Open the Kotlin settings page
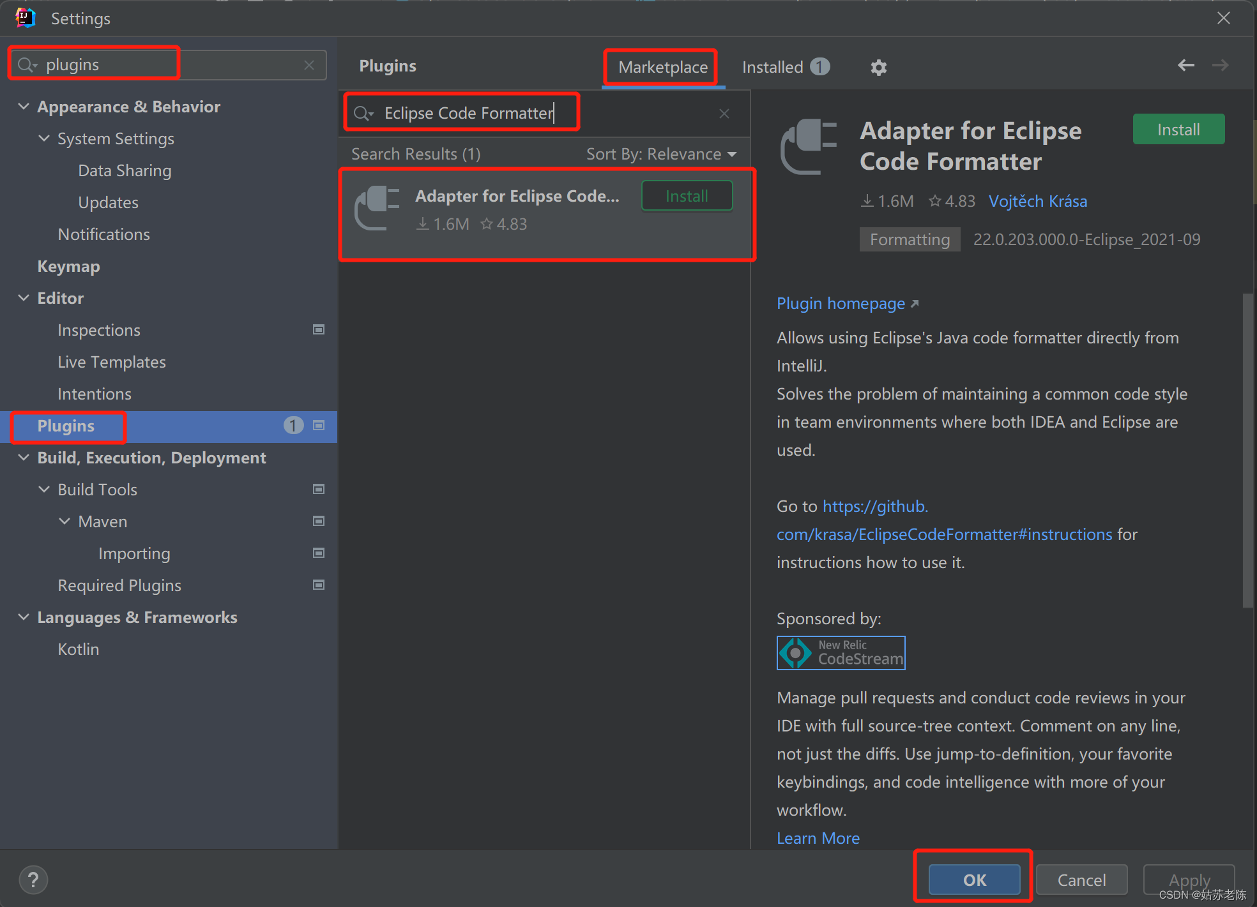Viewport: 1257px width, 907px height. [x=78, y=649]
